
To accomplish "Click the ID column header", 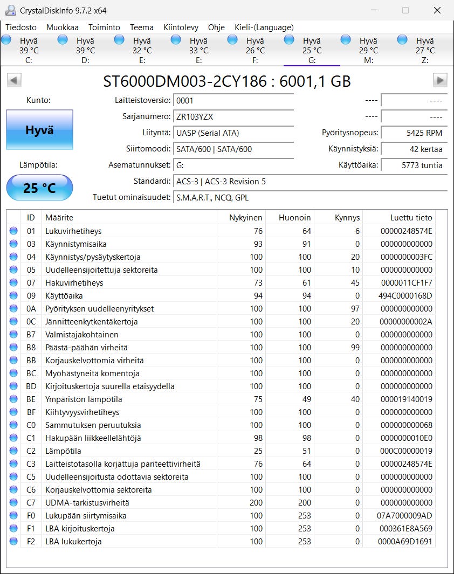I will (x=31, y=217).
